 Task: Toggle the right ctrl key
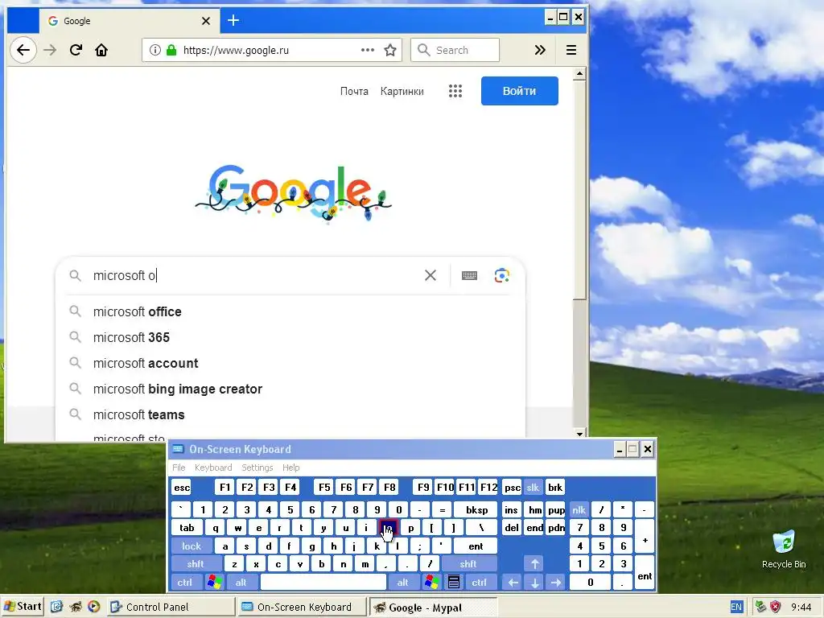(480, 583)
